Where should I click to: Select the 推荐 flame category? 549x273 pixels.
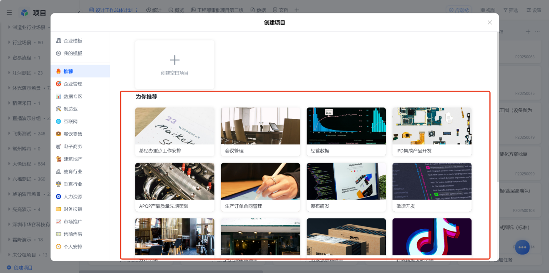[80, 71]
